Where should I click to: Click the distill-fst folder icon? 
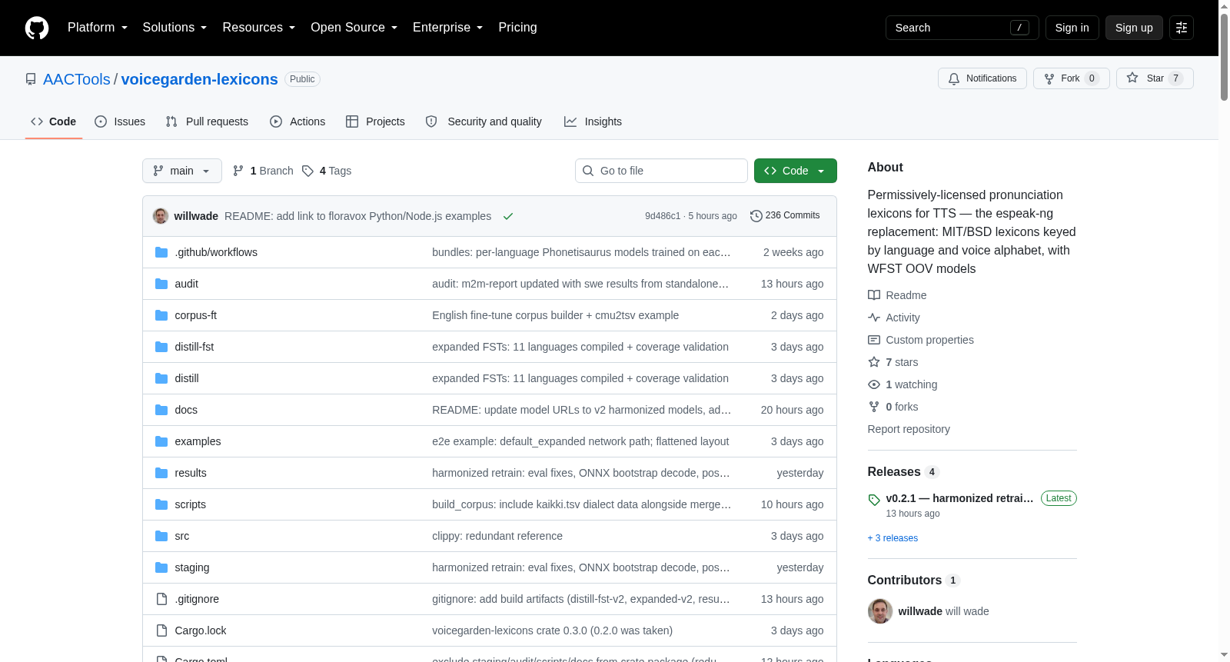pyautogui.click(x=161, y=347)
